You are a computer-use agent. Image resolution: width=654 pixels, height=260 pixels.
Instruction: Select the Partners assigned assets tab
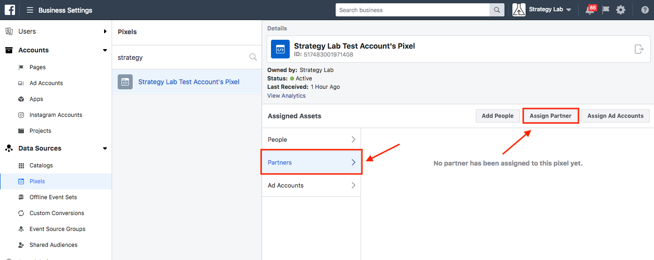311,162
